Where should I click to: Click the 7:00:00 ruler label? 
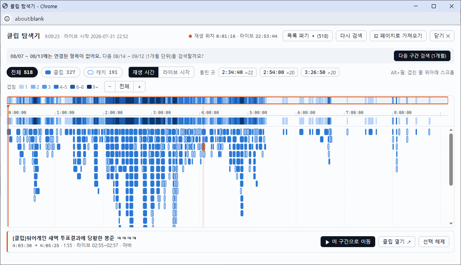[x=355, y=113]
